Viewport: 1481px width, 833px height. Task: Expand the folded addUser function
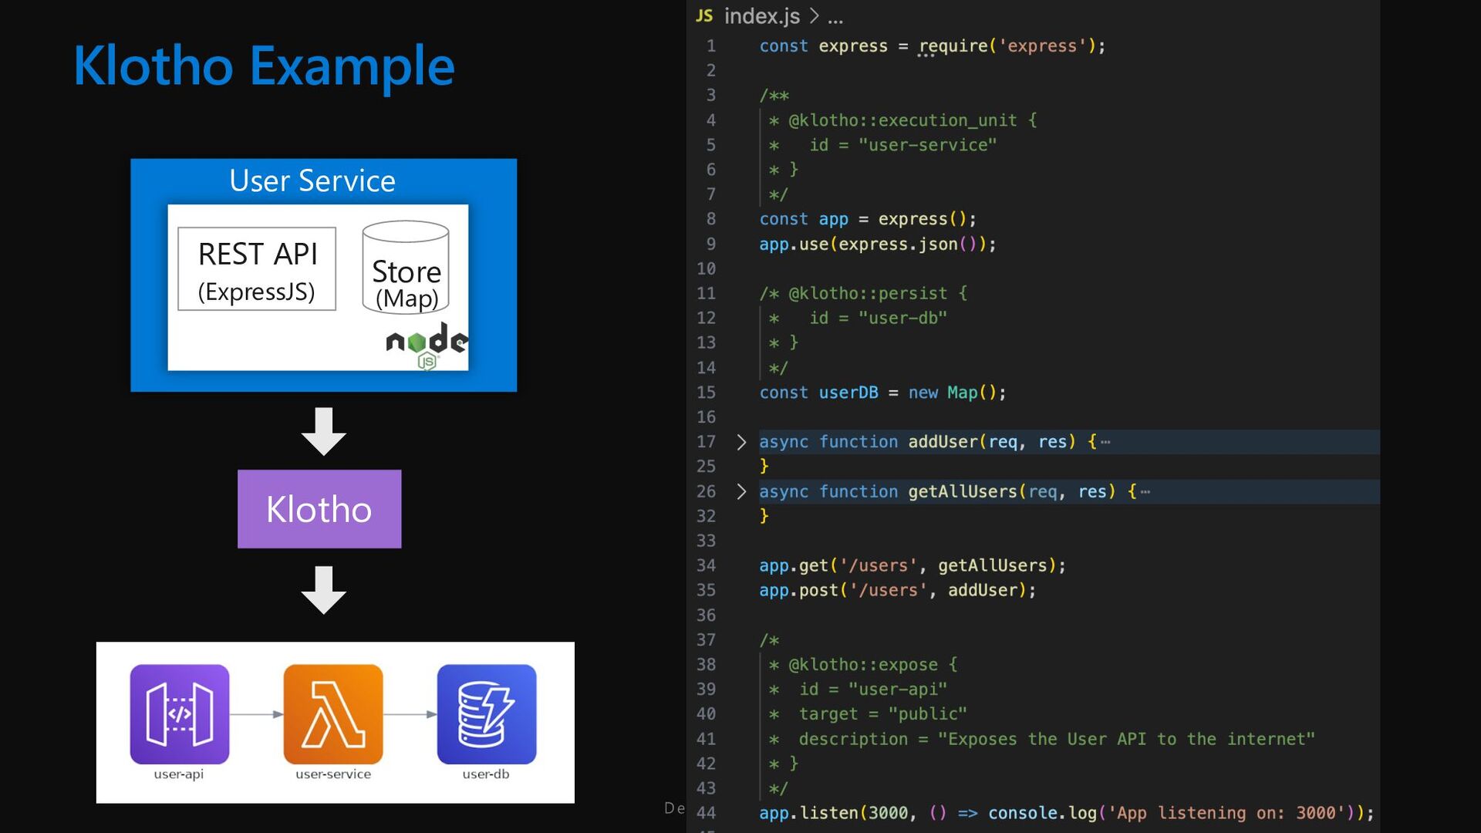tap(741, 442)
